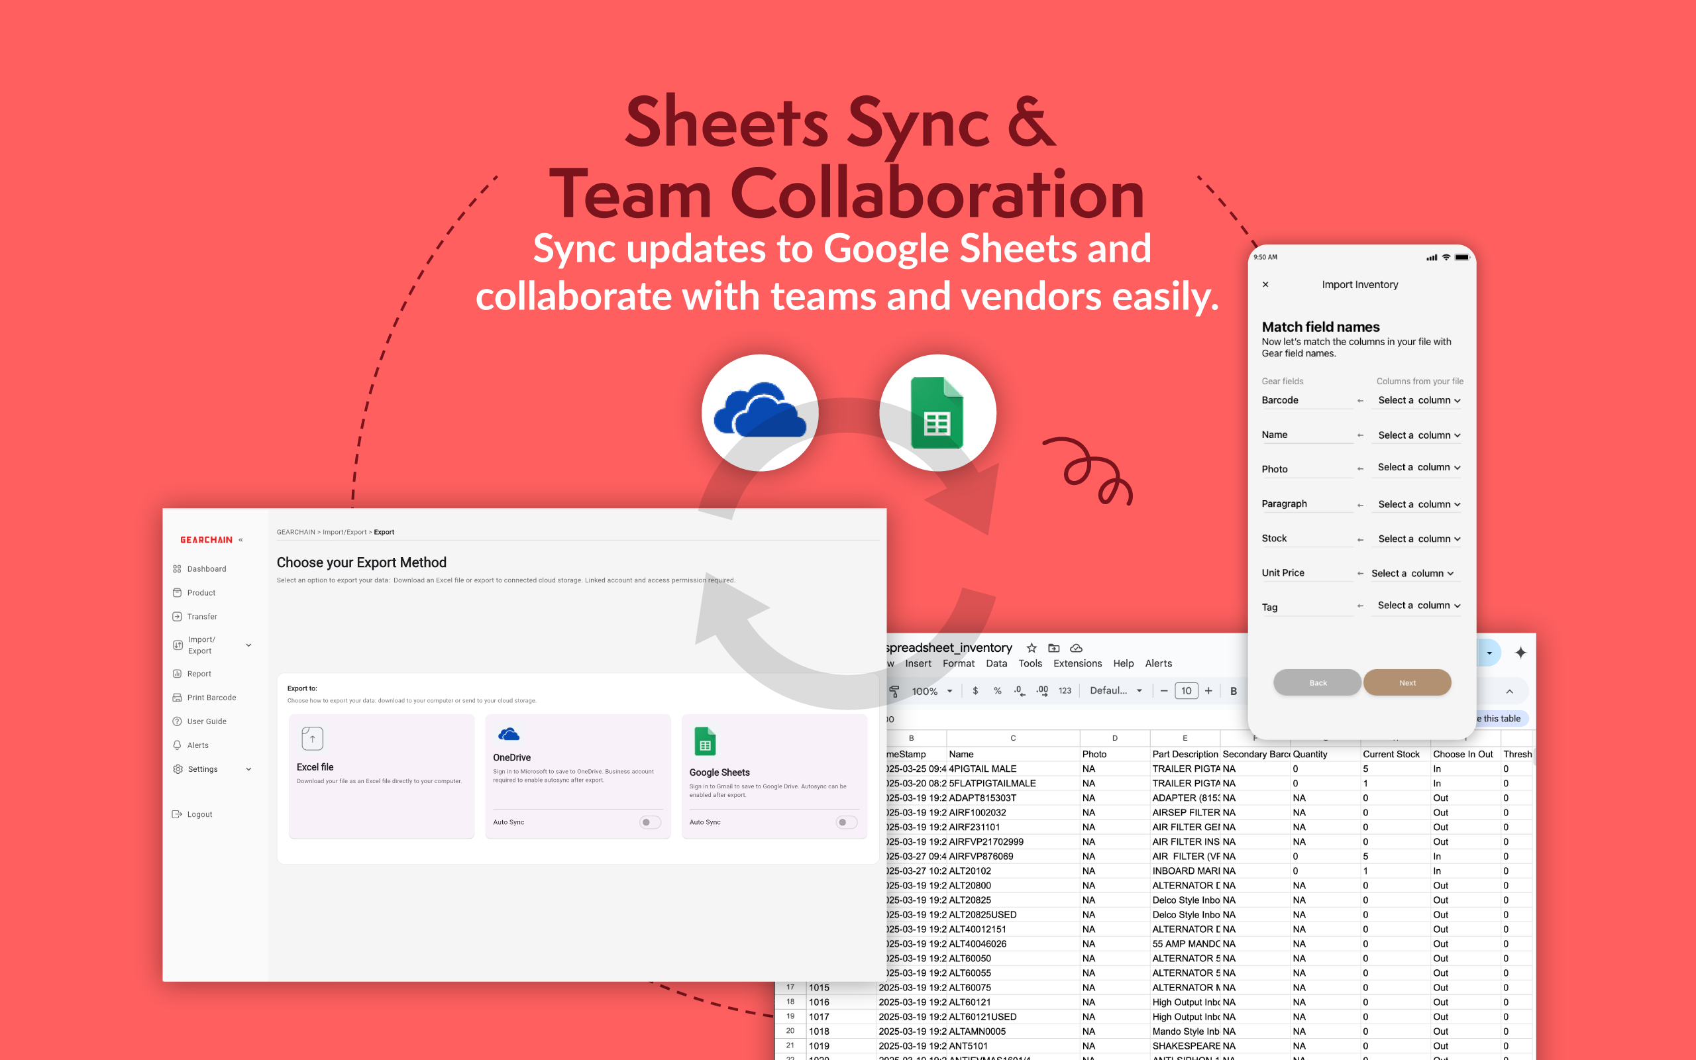This screenshot has width=1696, height=1060.
Task: Increase decimal places in Sheets toolbar
Action: click(1042, 690)
